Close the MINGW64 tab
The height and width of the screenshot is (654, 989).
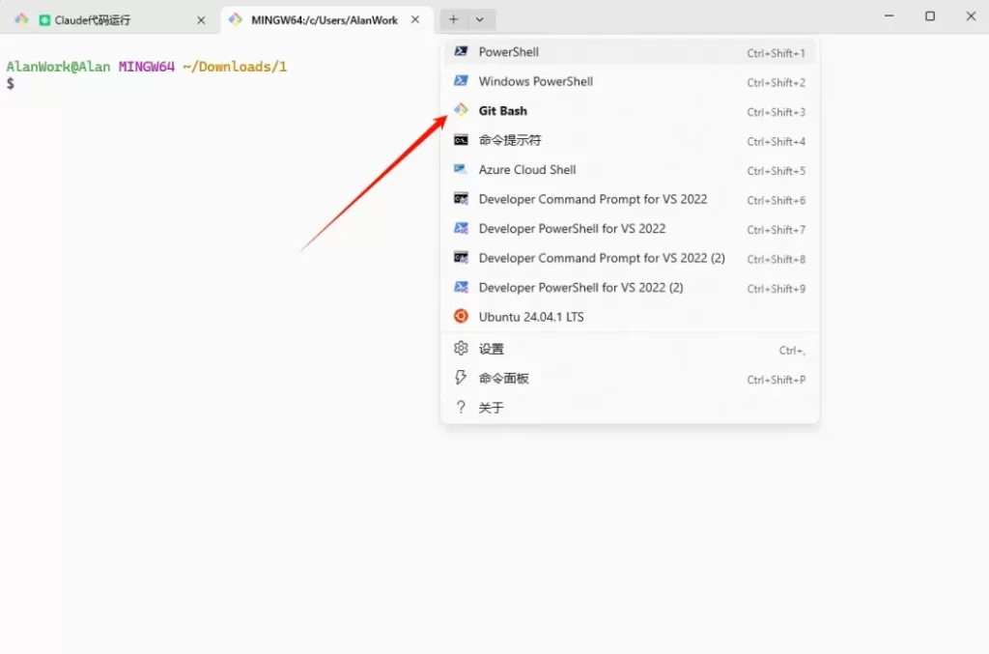click(415, 19)
